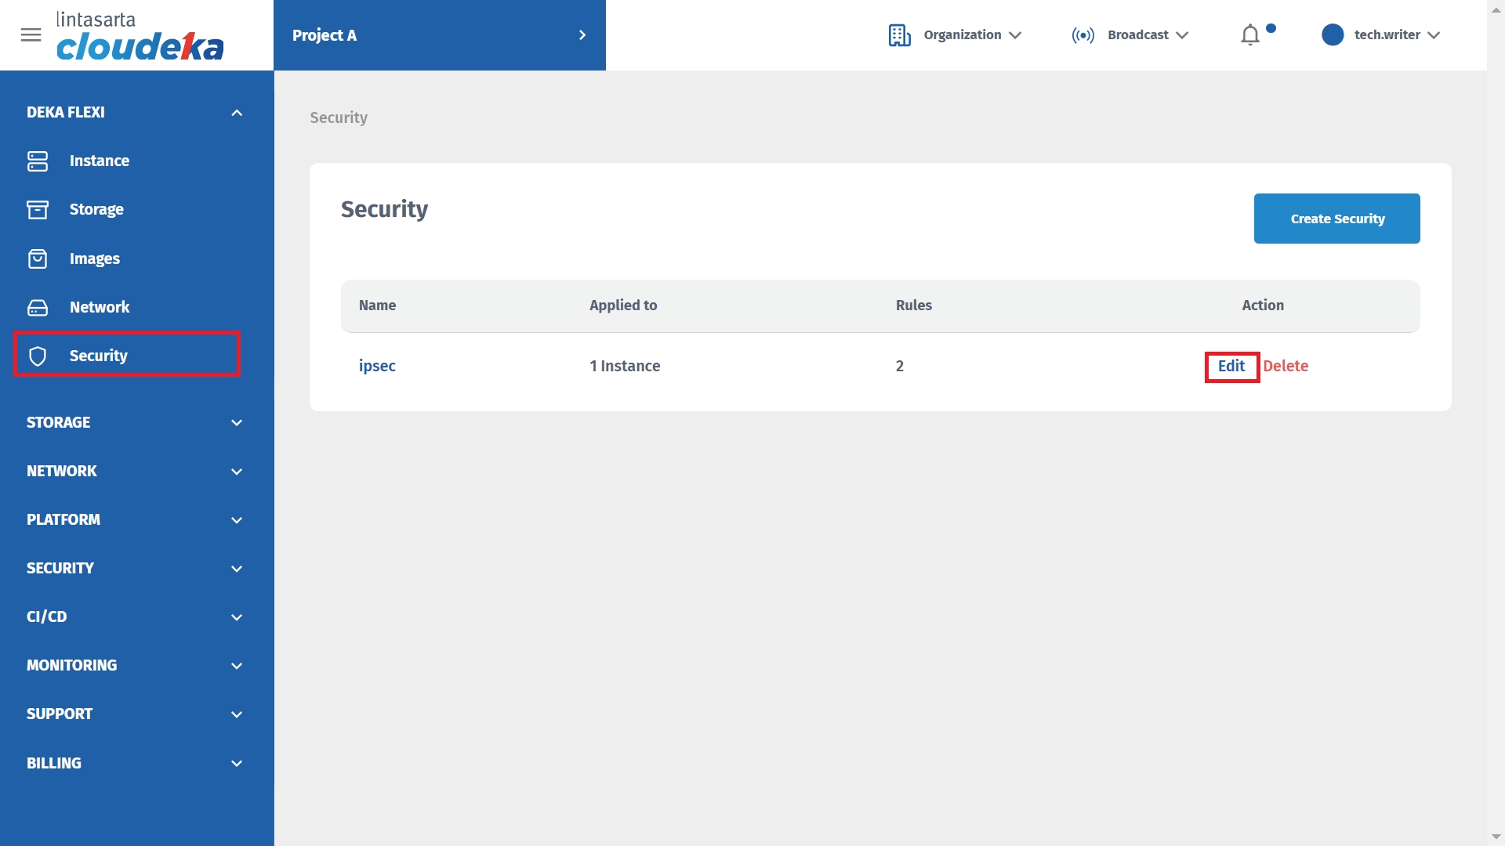The height and width of the screenshot is (846, 1505).
Task: Go to Images in sidebar
Action: point(94,258)
